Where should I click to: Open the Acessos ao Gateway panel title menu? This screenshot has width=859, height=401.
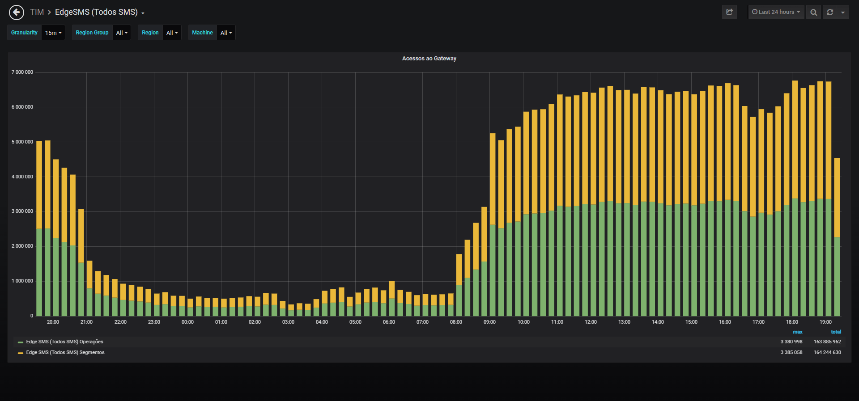tap(429, 59)
